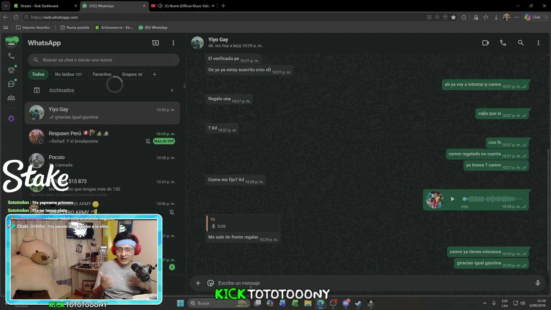The width and height of the screenshot is (551, 310).
Task: Filter chats by Favoritos
Action: [x=102, y=74]
